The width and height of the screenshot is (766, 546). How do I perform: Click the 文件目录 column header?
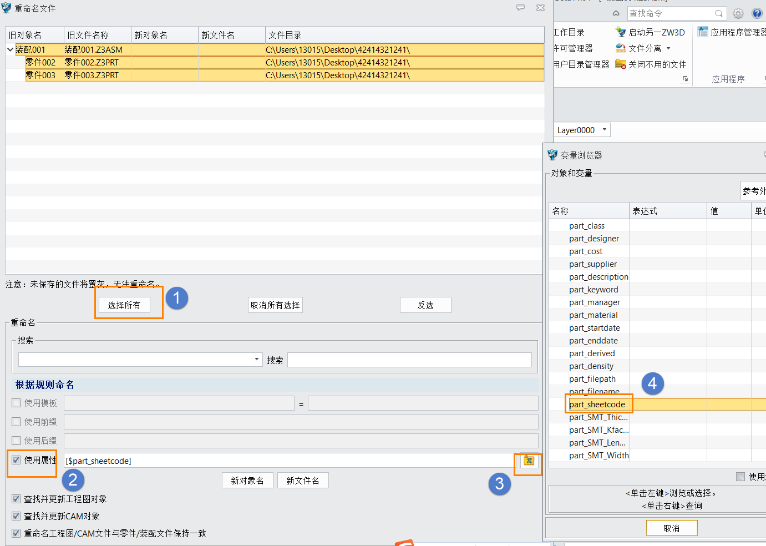pyautogui.click(x=405, y=35)
